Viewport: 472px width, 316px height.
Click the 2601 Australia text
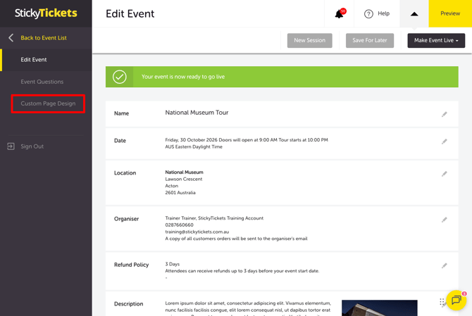click(x=180, y=192)
